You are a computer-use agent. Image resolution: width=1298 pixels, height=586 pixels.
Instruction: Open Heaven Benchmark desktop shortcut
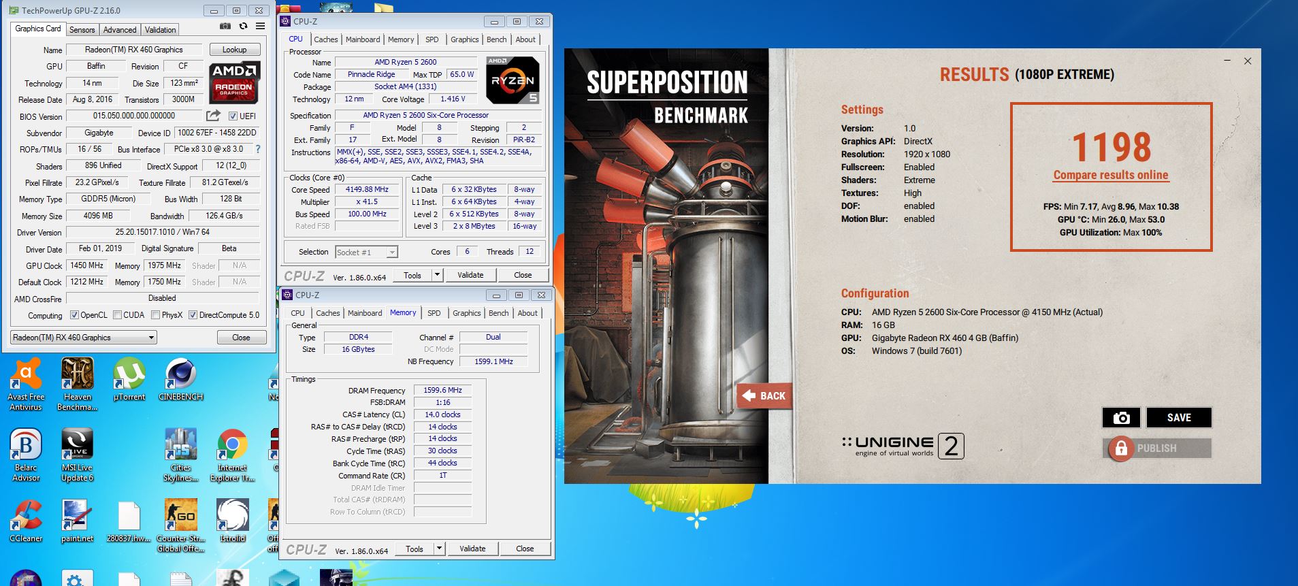pyautogui.click(x=78, y=384)
